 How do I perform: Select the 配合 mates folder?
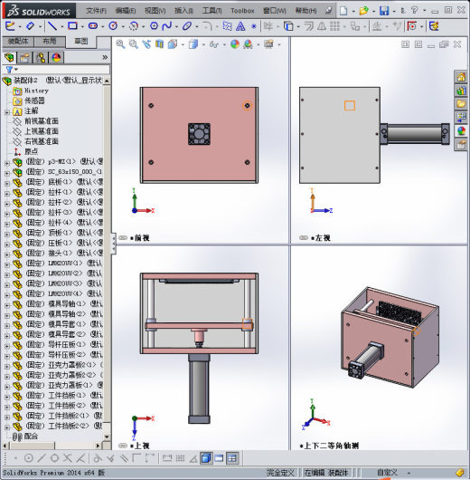coord(31,437)
